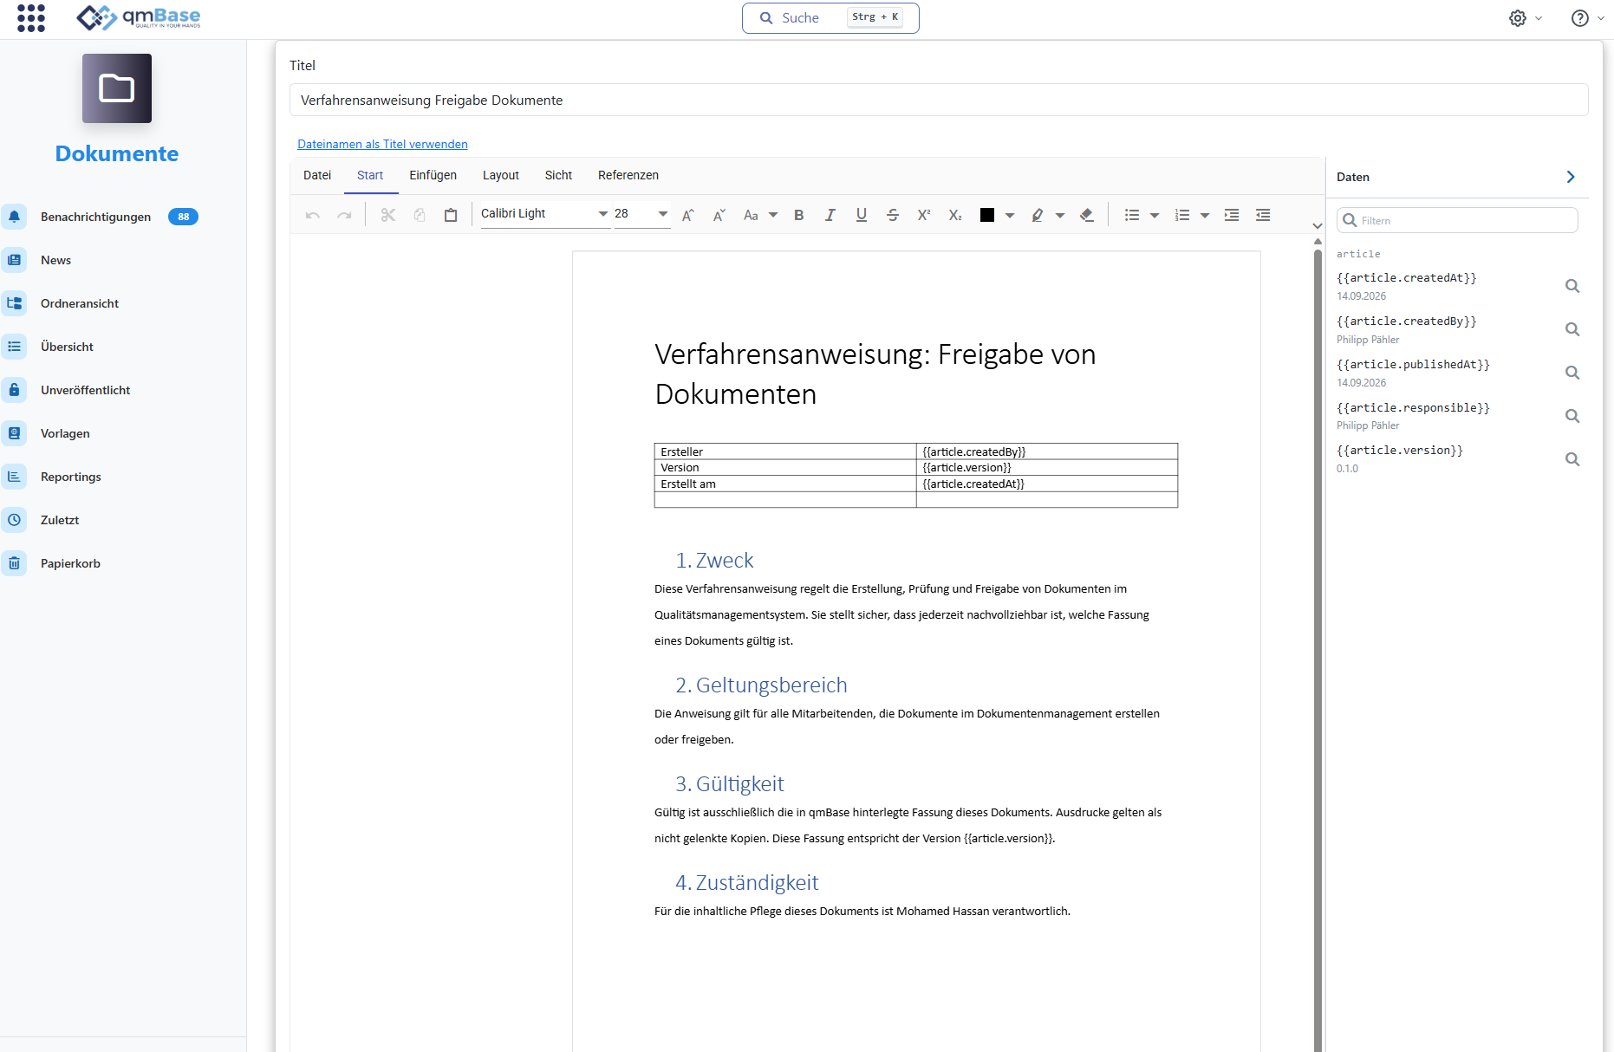
Task: Click the clear formatting eraser icon
Action: coord(1087,215)
